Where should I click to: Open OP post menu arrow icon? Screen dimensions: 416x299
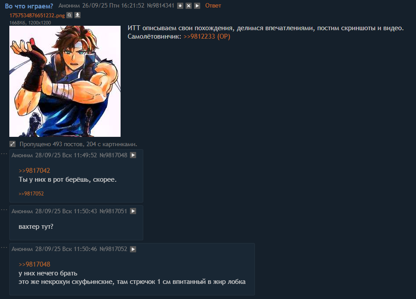197,6
